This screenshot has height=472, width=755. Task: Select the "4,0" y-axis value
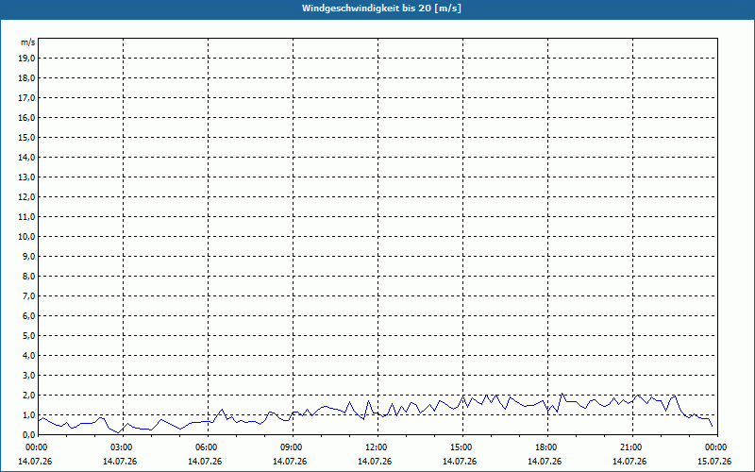pos(28,356)
